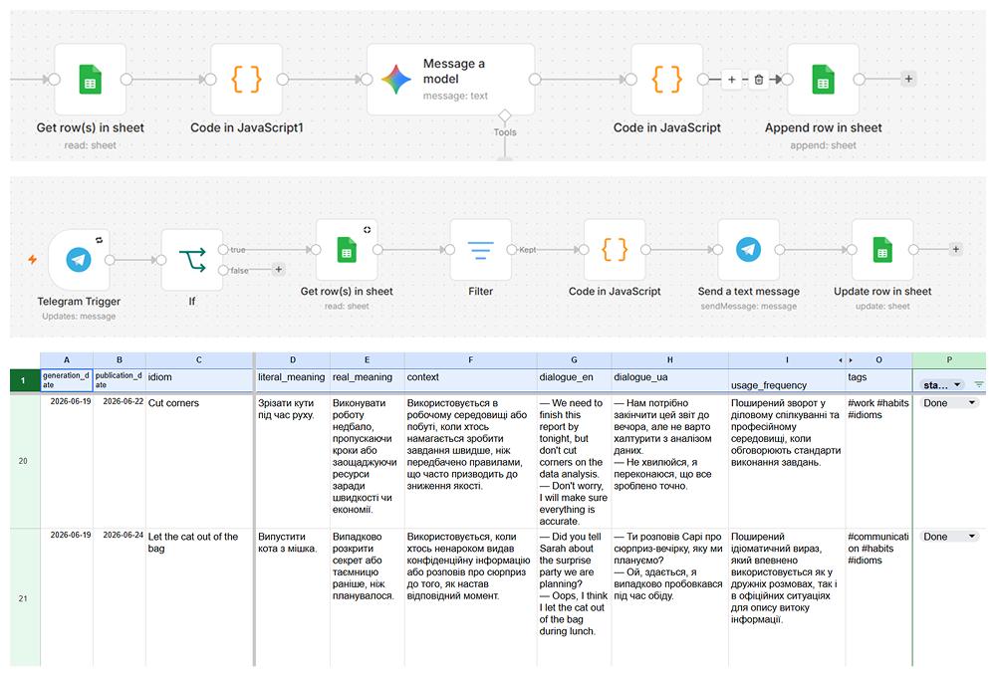Open the Code in JavaScript node feeding Append row
Viewport: 996px width, 677px height.
pyautogui.click(x=667, y=80)
